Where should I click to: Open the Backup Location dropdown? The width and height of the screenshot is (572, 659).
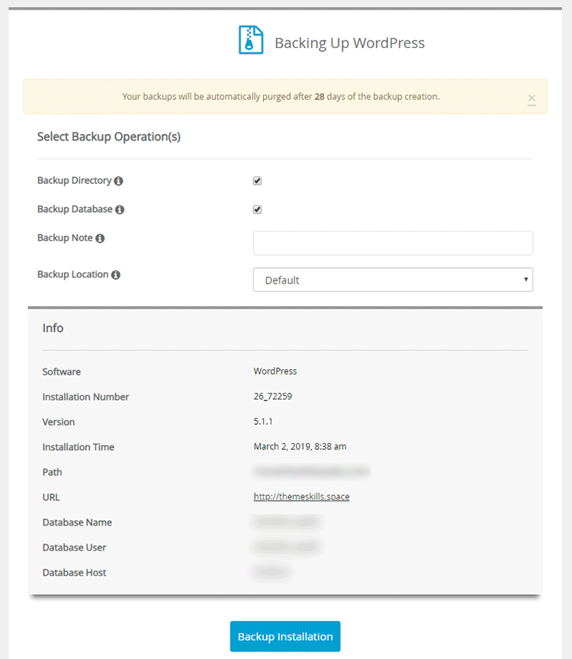click(393, 280)
